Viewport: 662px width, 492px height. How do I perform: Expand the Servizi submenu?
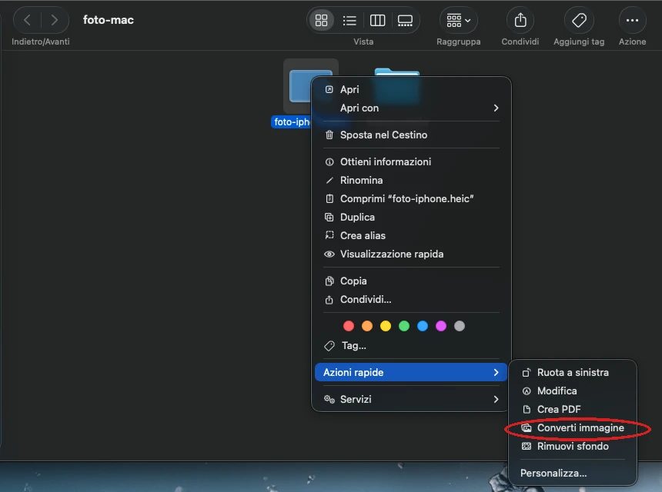click(411, 399)
